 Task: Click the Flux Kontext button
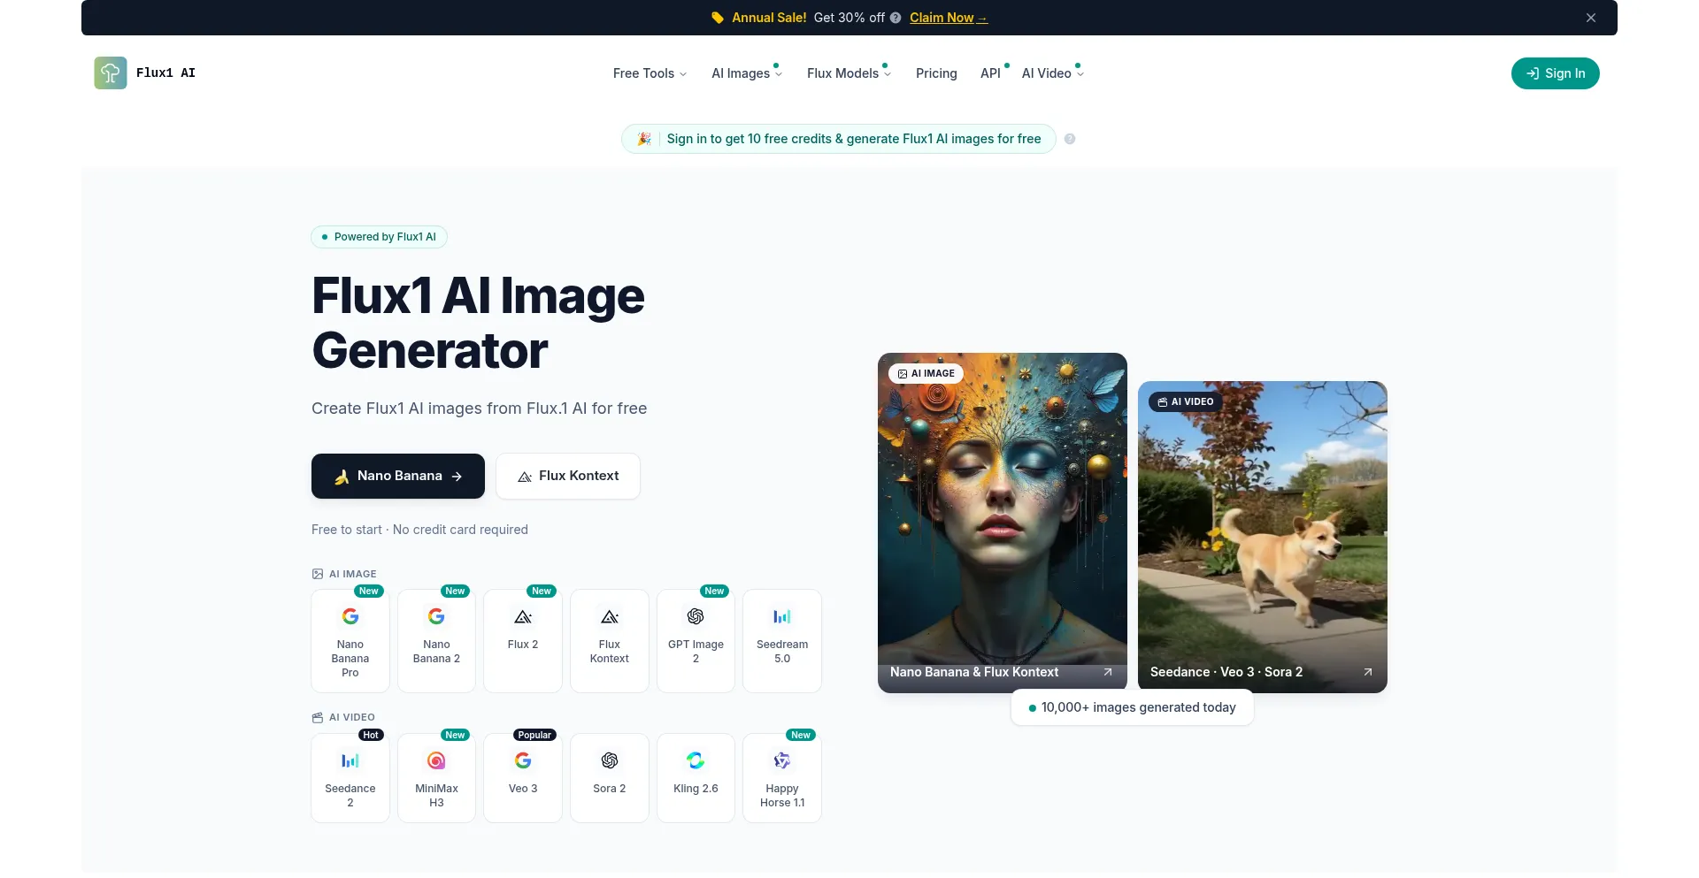tap(568, 476)
